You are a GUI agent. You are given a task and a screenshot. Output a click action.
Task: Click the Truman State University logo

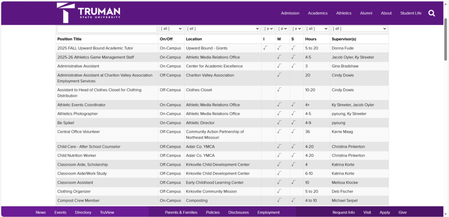[89, 13]
